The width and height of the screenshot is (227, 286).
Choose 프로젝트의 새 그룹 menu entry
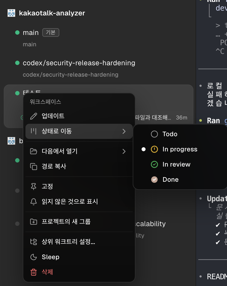(79, 222)
